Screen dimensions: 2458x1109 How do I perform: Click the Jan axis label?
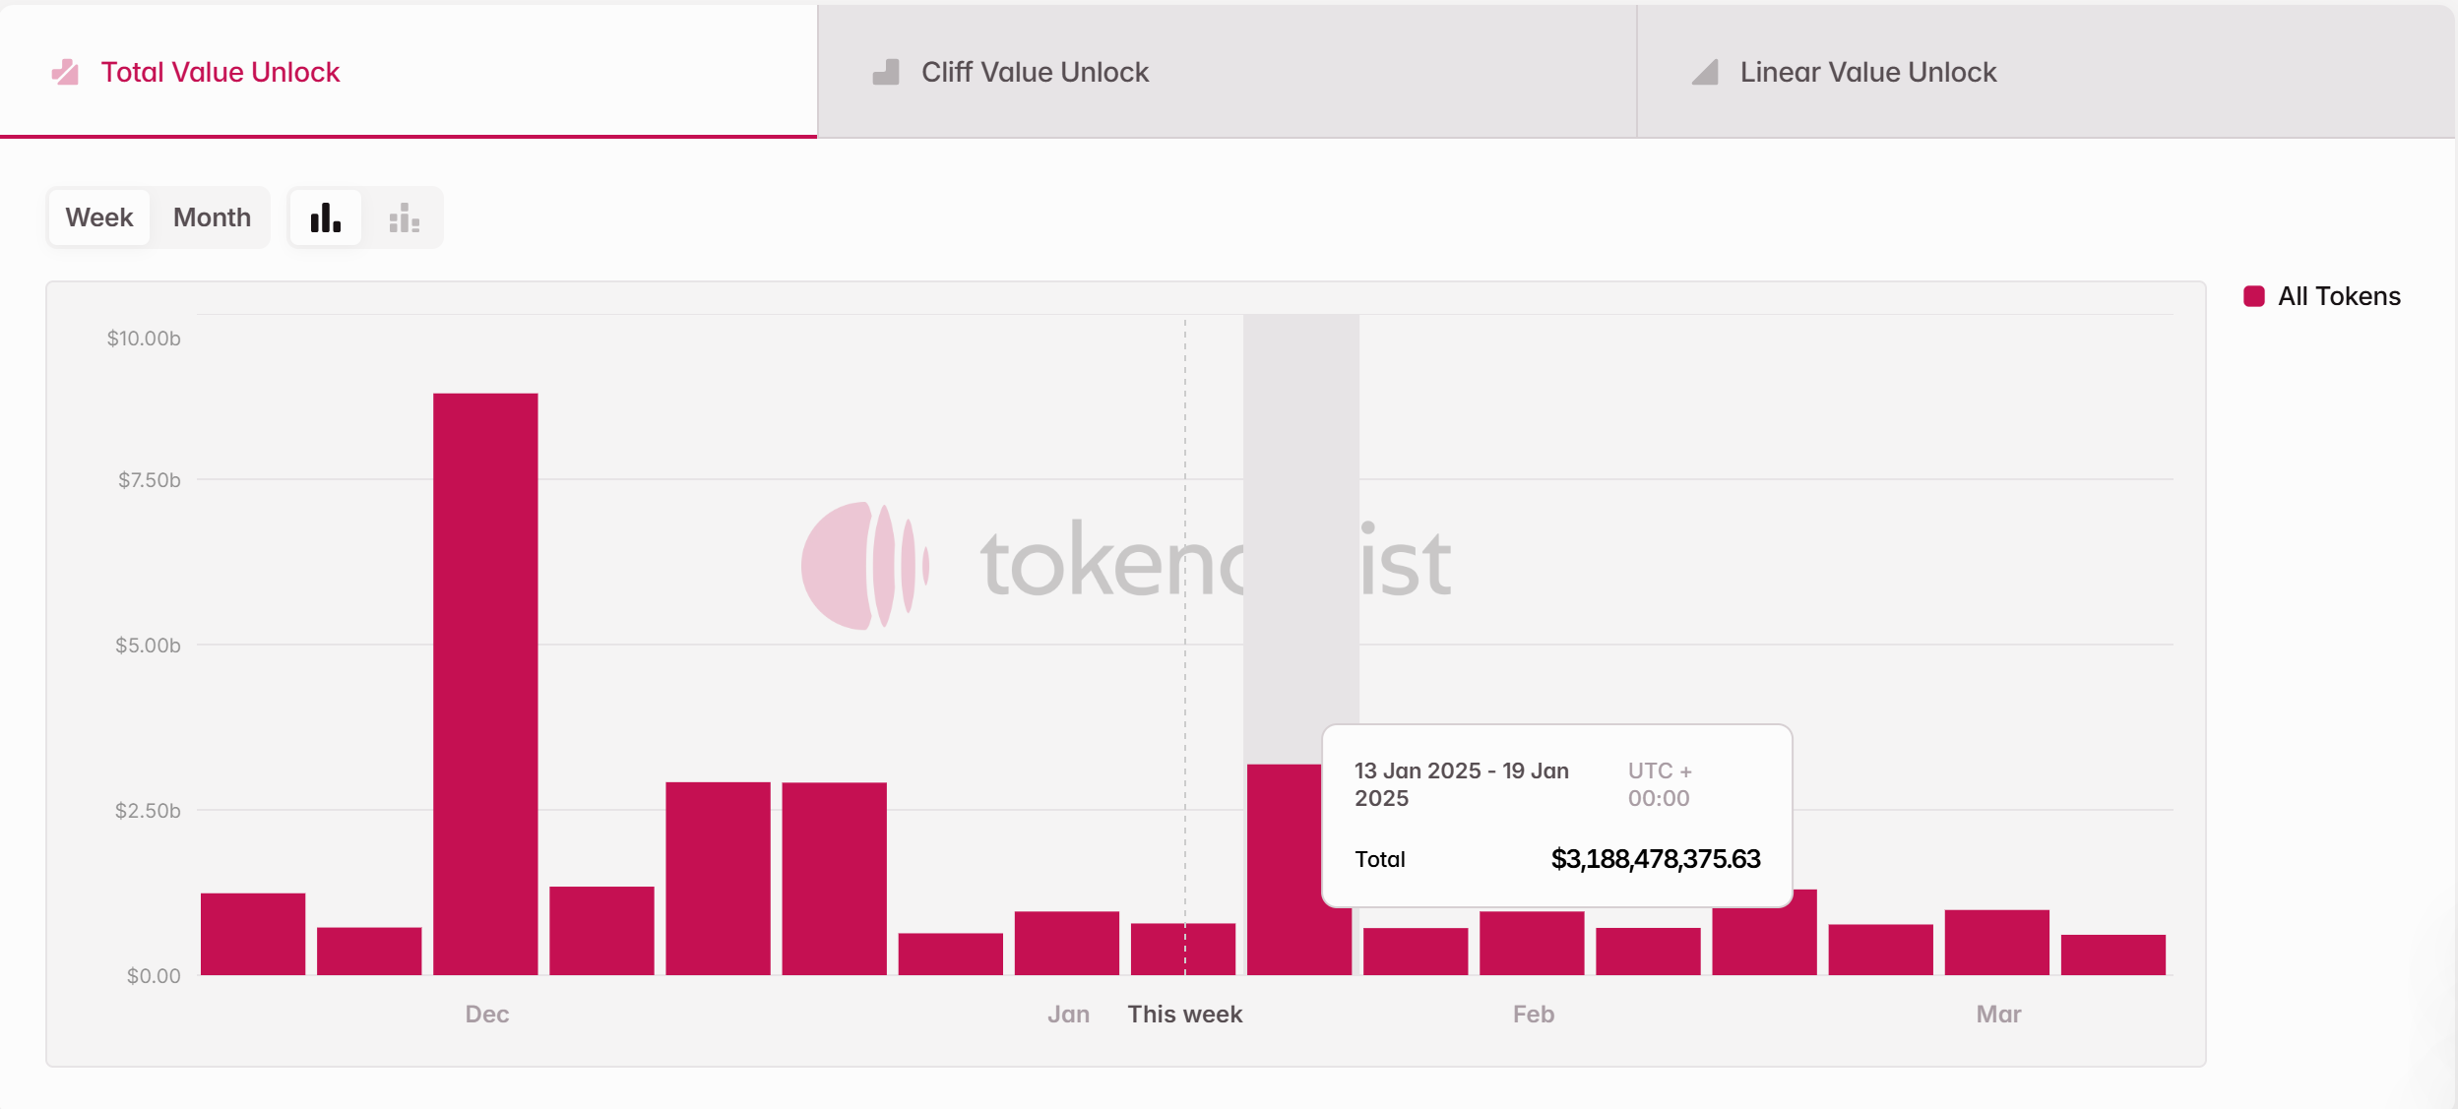[1069, 1015]
